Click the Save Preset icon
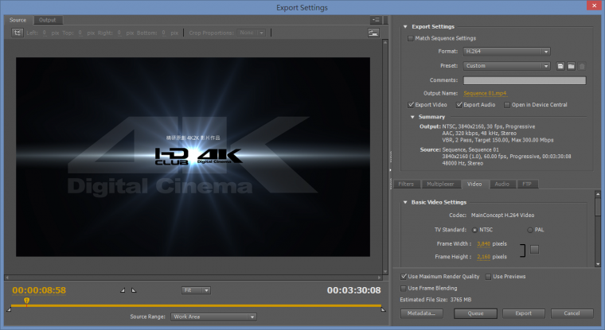Screen dimensions: 605x330 pos(560,66)
